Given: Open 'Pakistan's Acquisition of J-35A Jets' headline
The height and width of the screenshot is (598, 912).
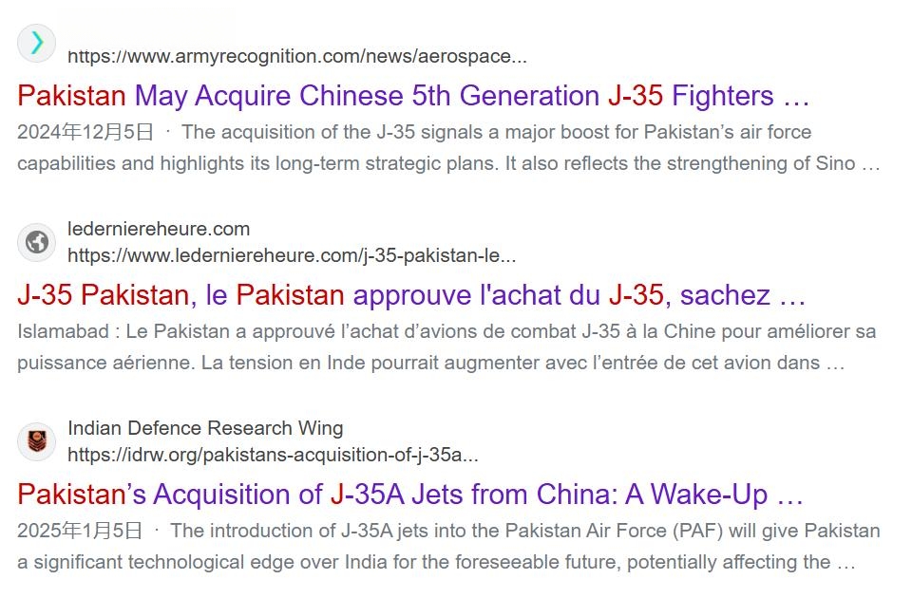Looking at the screenshot, I should (x=410, y=494).
